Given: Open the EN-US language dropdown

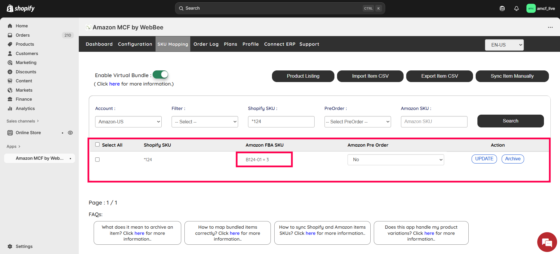Looking at the screenshot, I should tap(504, 45).
